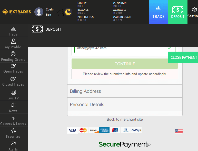Select the DEPOSIT tab in header

click(x=178, y=12)
